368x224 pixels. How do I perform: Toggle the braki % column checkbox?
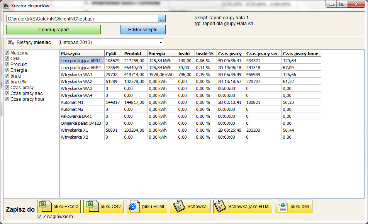(7, 82)
